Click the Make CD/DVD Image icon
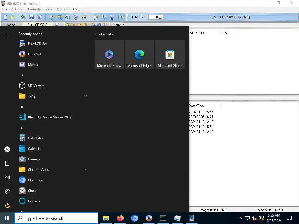This screenshot has width=299, height=224. (51, 17)
